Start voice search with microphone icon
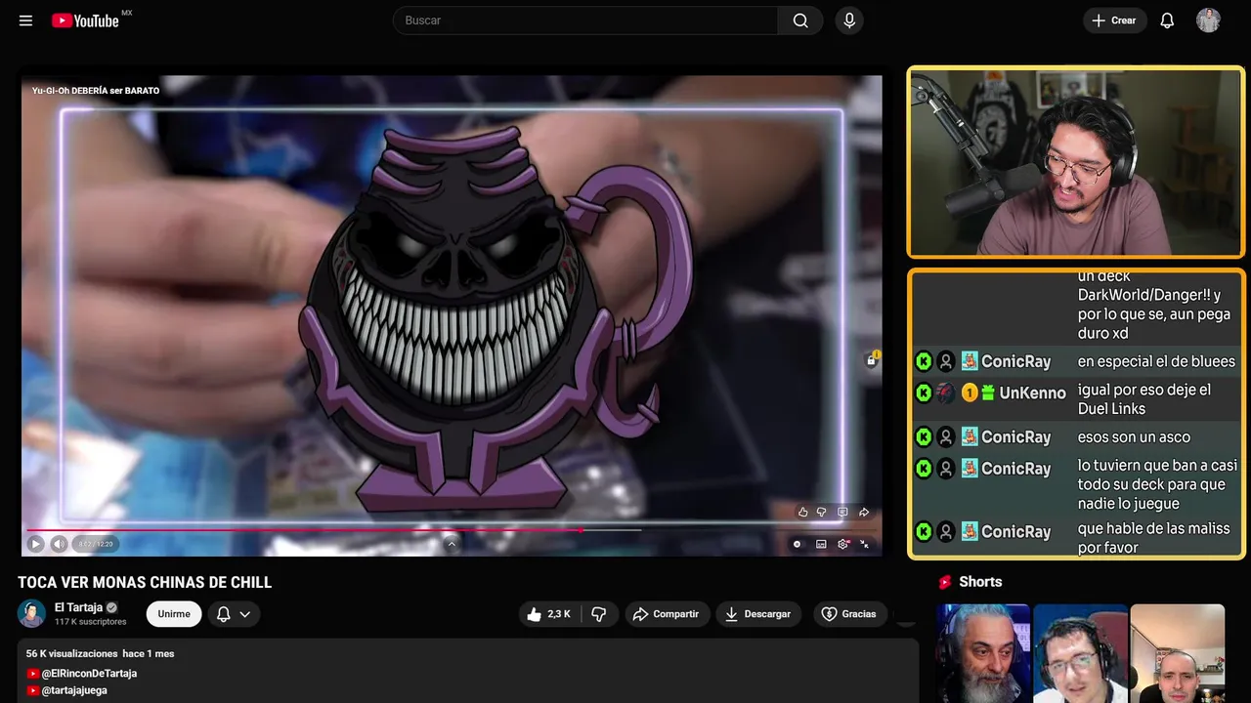This screenshot has width=1251, height=703. pos(848,21)
